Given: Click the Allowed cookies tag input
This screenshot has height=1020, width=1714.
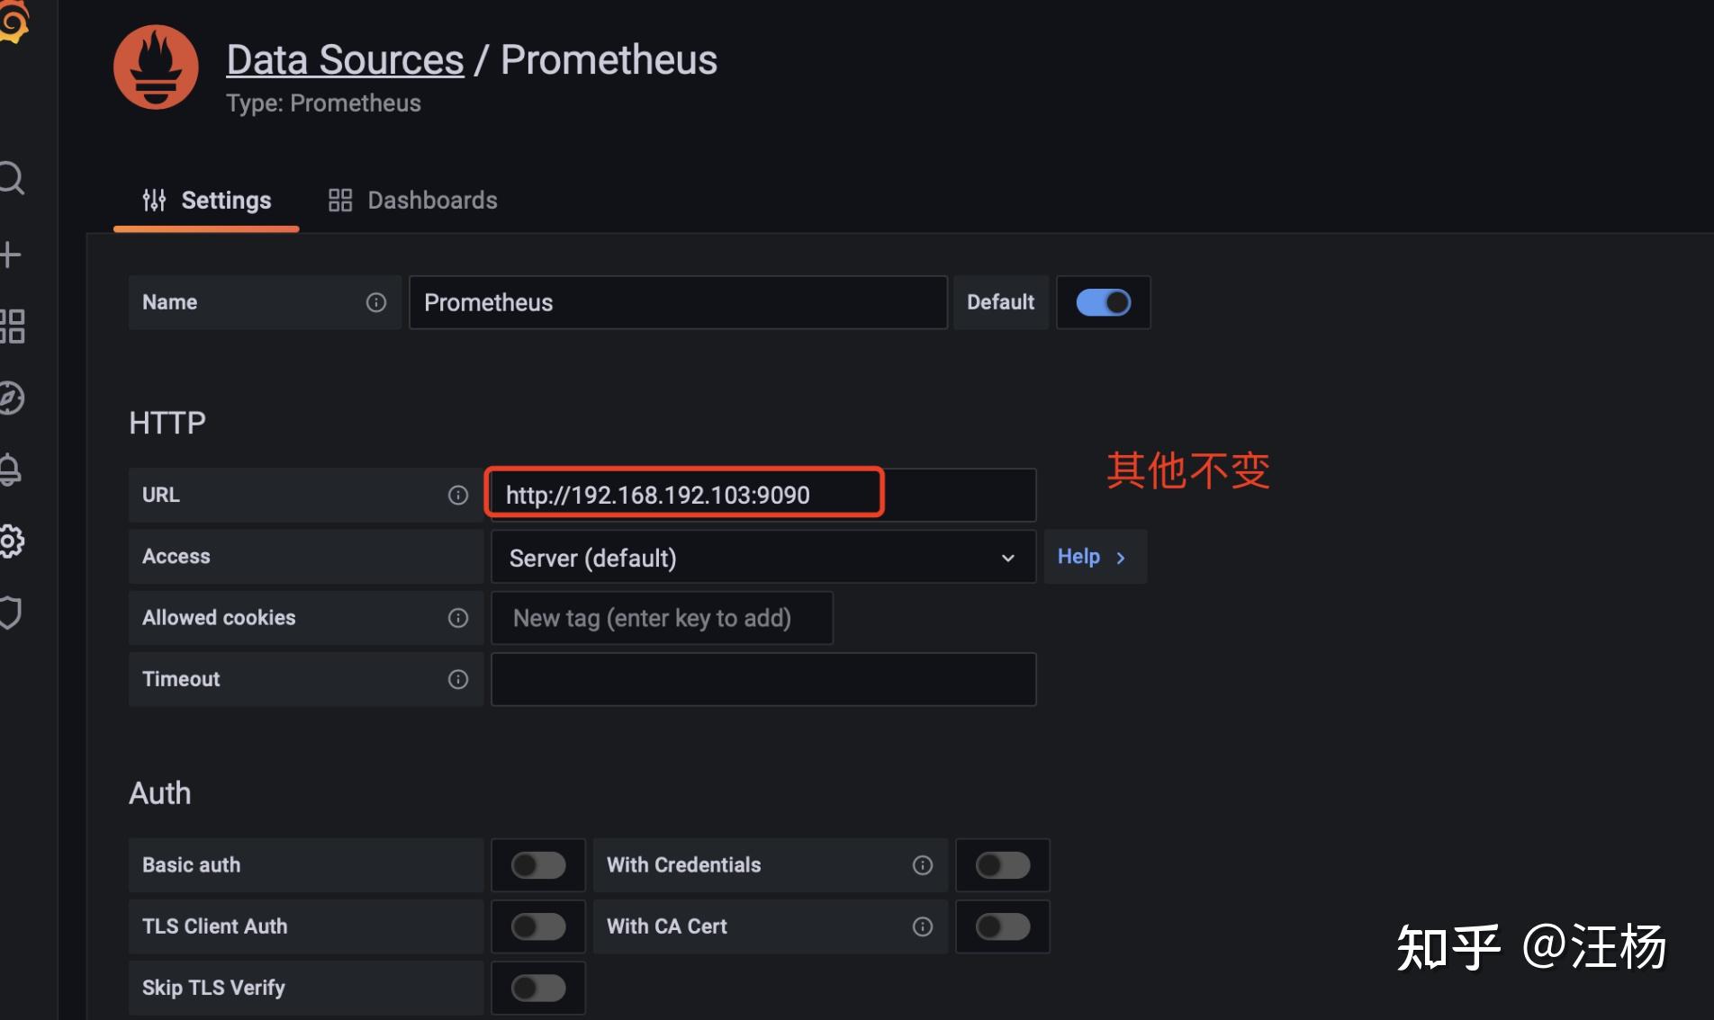Looking at the screenshot, I should coord(661,618).
